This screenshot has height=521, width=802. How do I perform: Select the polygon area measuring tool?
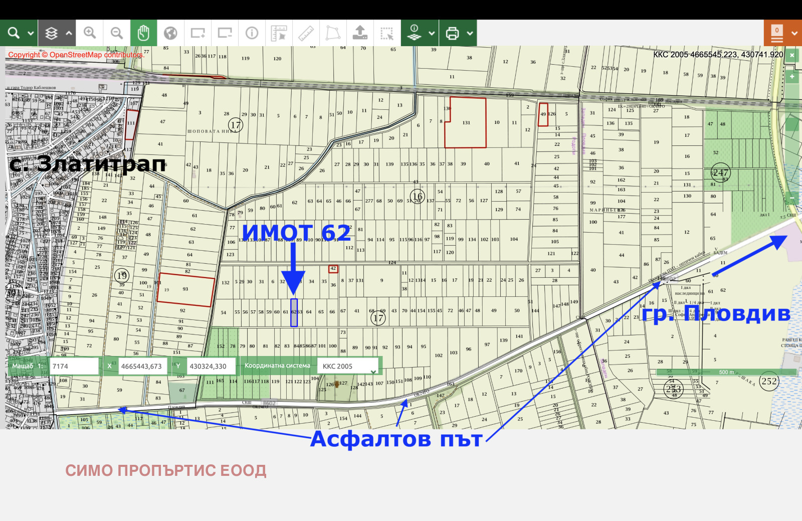[x=333, y=33]
